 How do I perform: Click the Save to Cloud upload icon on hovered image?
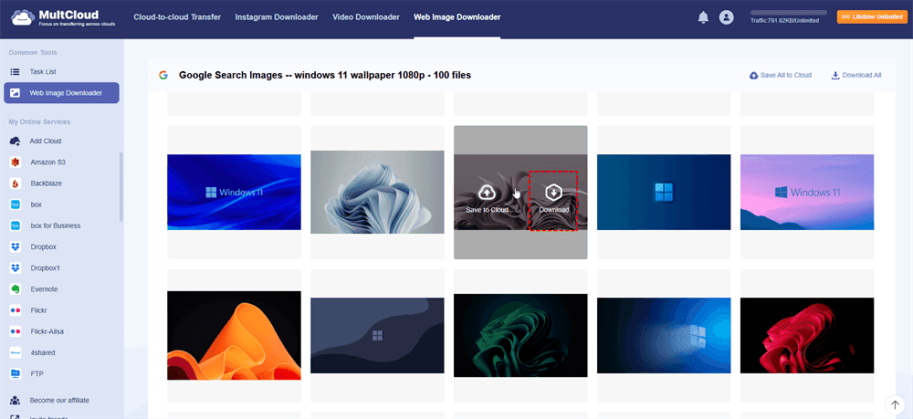(x=487, y=192)
